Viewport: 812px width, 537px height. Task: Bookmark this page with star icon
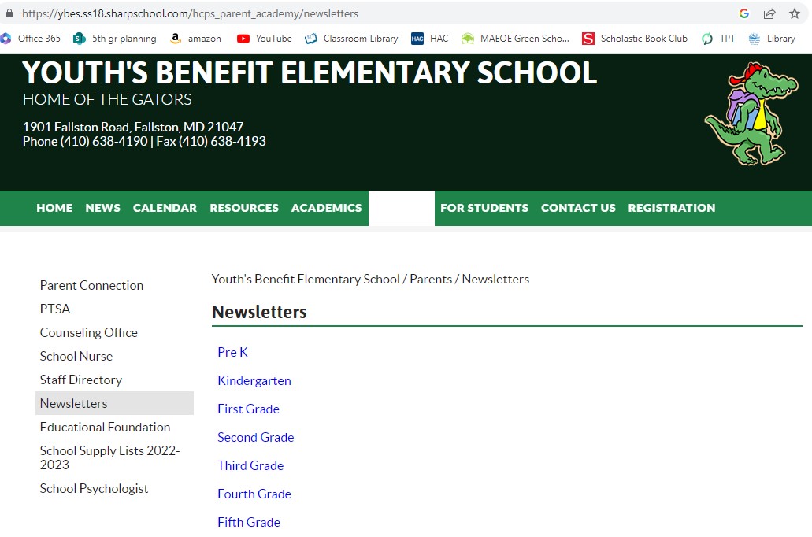pos(795,13)
